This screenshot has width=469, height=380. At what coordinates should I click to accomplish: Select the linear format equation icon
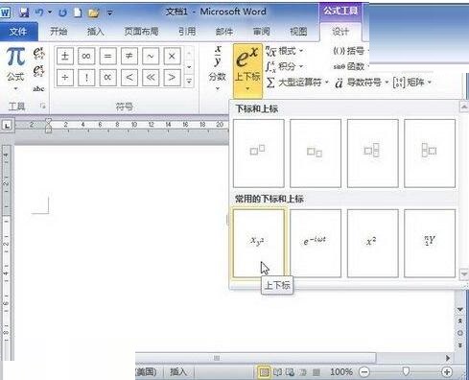(x=38, y=70)
